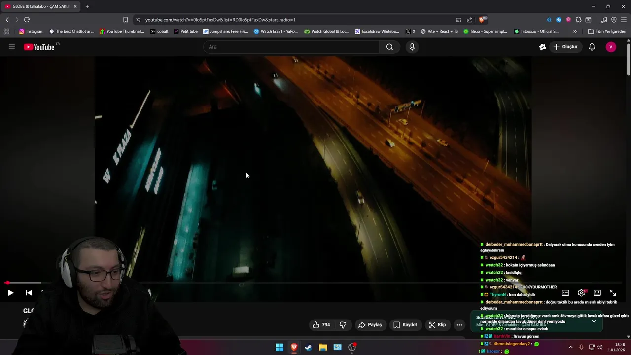Open the Jumpshare bookmark

pos(226,31)
